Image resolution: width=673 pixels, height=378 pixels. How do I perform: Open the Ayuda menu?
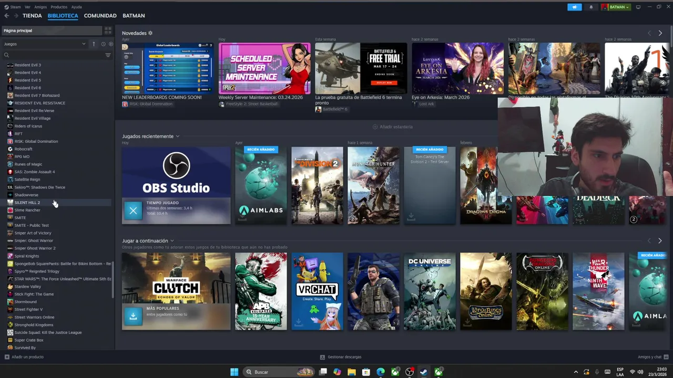tap(76, 7)
